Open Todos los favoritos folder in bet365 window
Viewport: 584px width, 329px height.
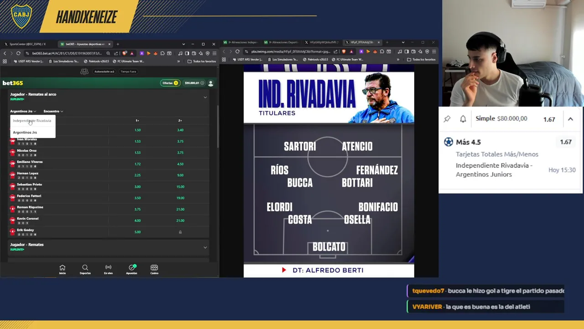click(x=201, y=61)
